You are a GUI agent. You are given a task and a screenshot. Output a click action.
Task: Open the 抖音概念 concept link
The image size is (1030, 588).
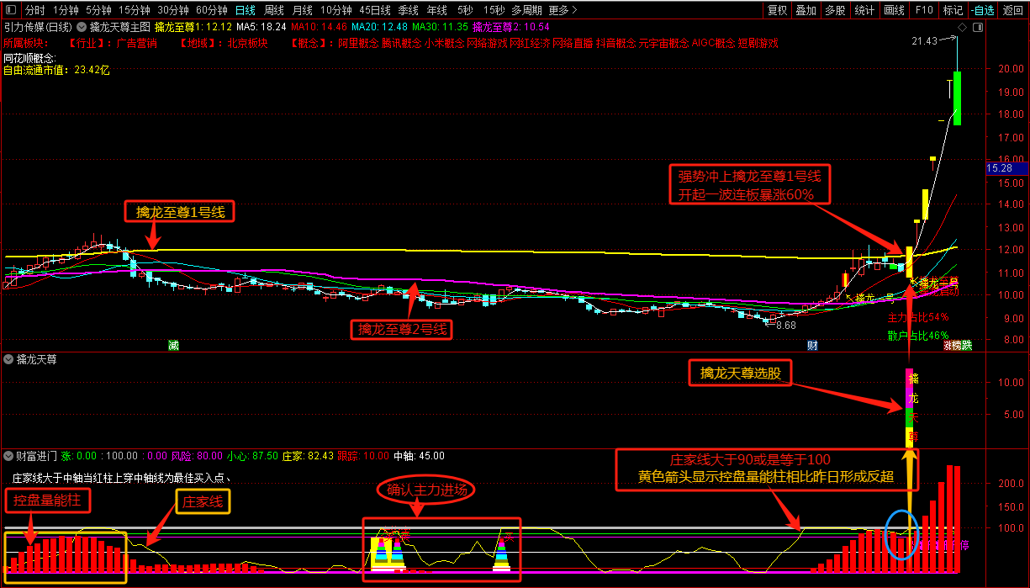[x=616, y=43]
